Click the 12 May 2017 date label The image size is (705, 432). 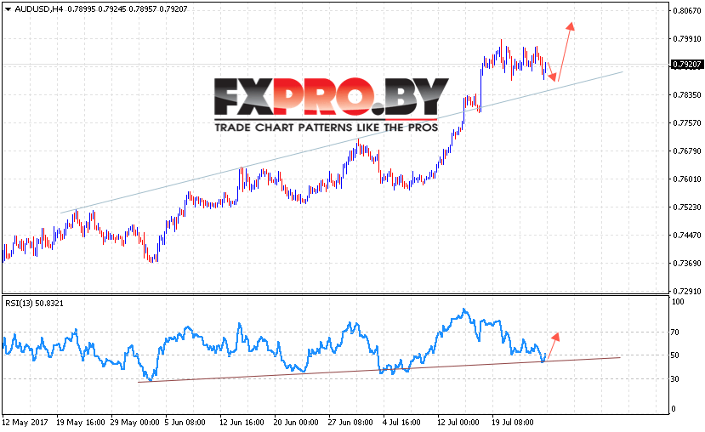point(25,423)
